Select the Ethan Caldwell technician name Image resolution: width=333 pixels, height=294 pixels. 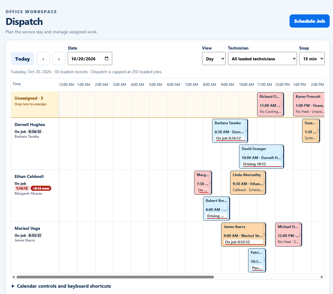click(29, 176)
